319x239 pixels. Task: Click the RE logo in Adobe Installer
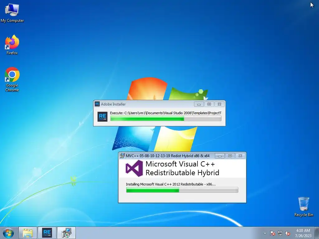pos(102,117)
